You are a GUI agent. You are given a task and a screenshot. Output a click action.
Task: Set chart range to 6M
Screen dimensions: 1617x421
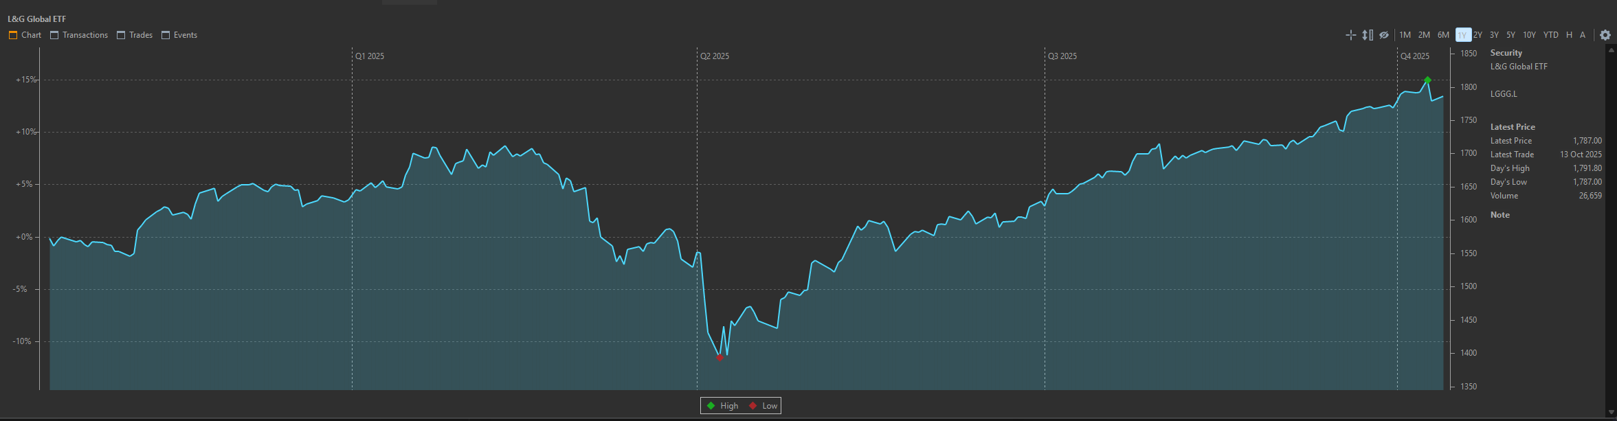click(x=1443, y=35)
